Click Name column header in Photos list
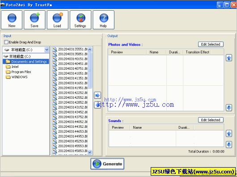Viewport: 237px width, 177px height. tap(156, 52)
